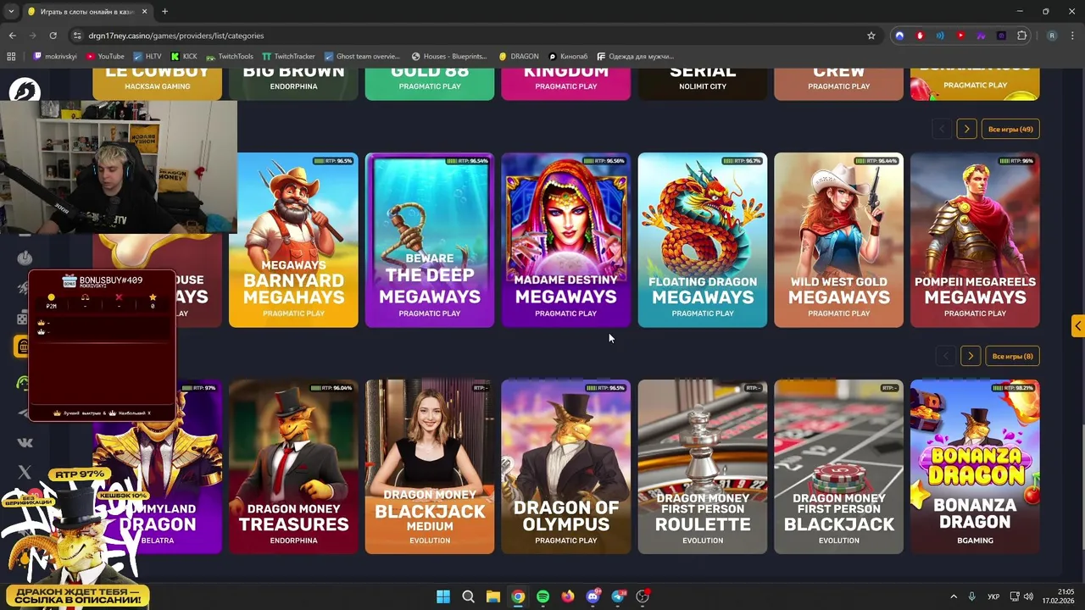Open Barnyard Megahays Megaways game
This screenshot has height=610, width=1085.
(x=293, y=240)
